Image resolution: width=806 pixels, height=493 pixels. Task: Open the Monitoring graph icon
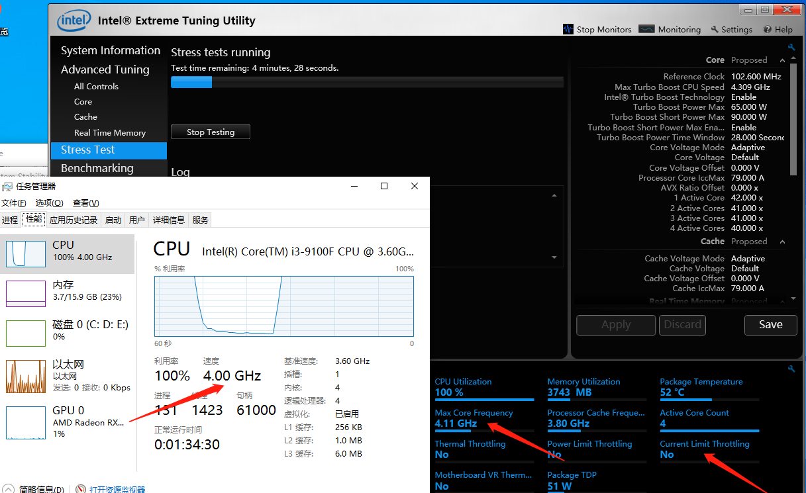tap(646, 29)
